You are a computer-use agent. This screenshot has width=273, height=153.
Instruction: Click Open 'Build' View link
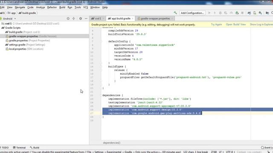click(x=236, y=25)
